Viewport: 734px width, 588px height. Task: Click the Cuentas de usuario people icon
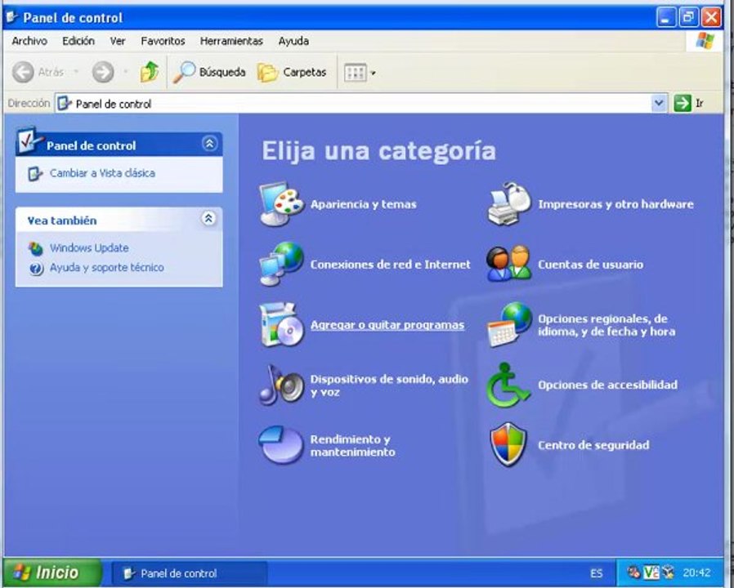[x=509, y=264]
